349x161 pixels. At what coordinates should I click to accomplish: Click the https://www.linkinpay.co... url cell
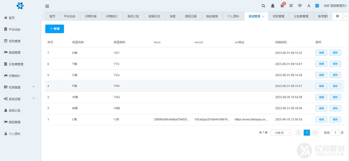[x=251, y=120]
